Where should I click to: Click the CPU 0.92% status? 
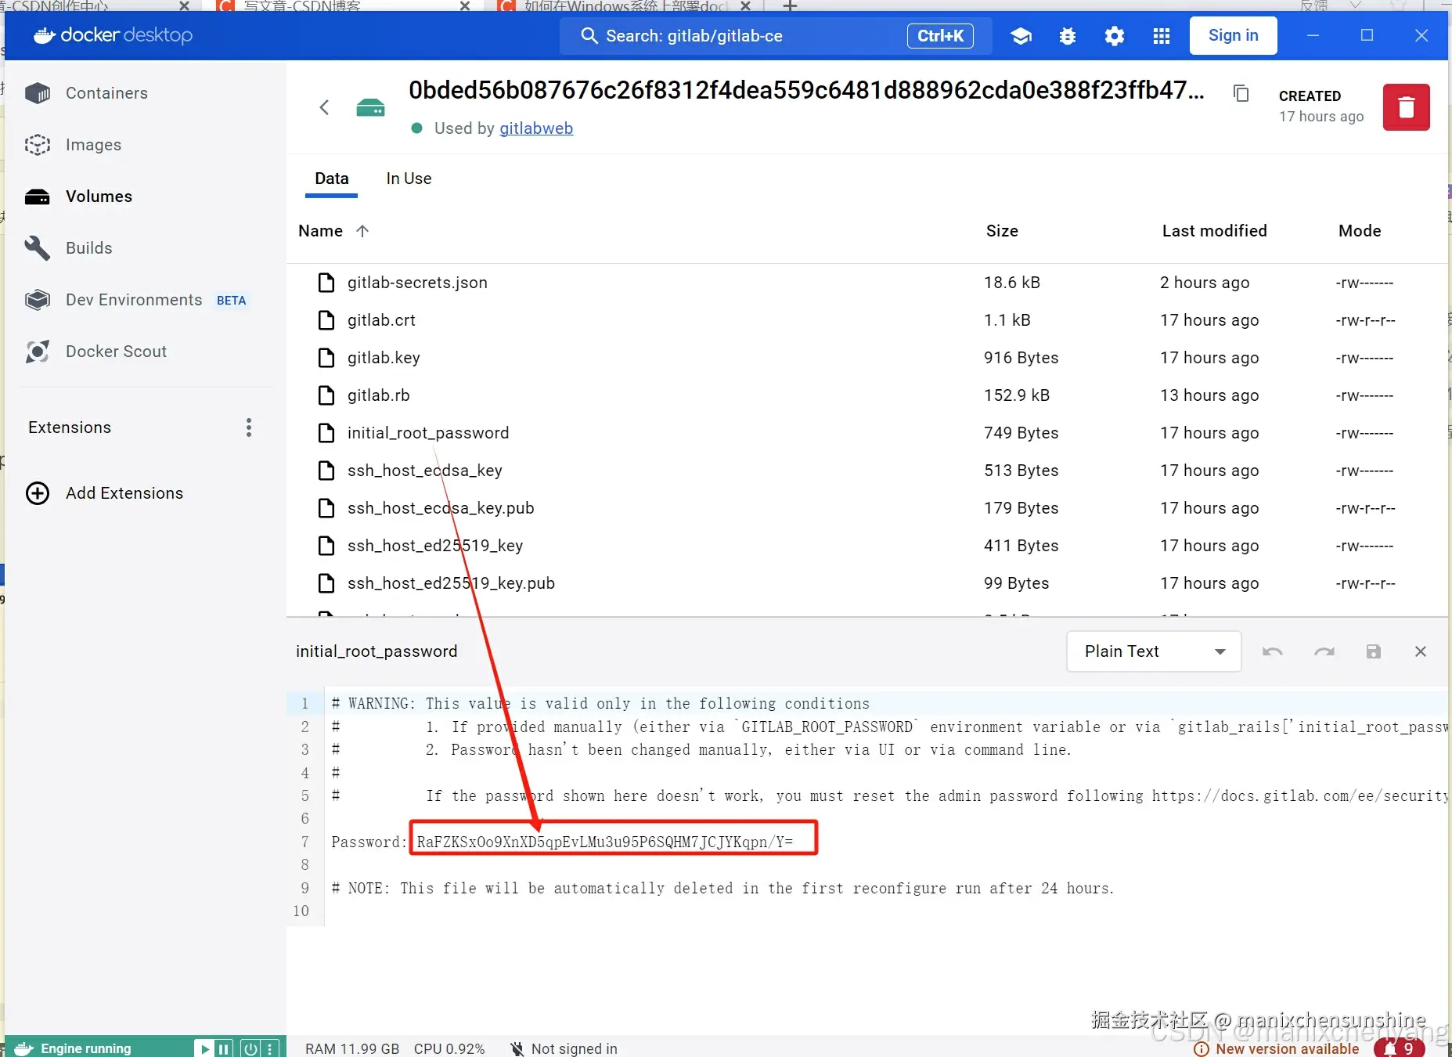449,1049
